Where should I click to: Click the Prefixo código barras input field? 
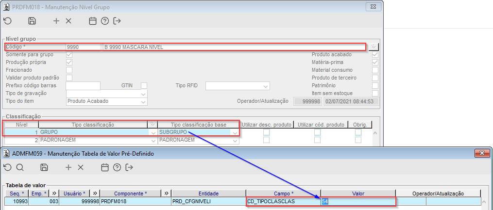pos(83,86)
